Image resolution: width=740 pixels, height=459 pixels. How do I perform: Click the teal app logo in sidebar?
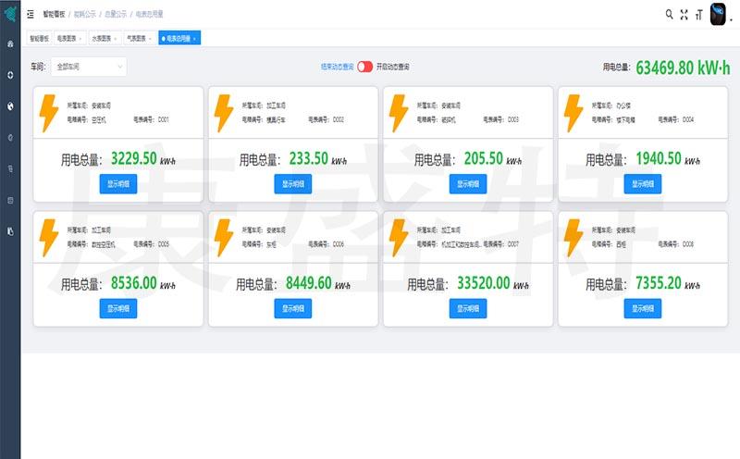(10, 13)
